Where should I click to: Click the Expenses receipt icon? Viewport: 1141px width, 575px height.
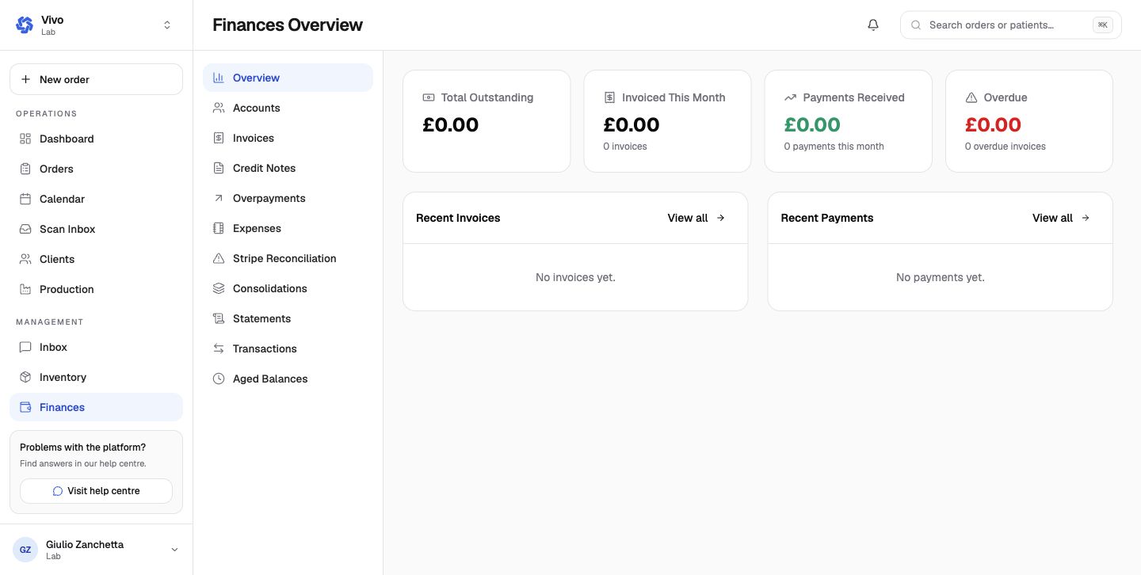tap(219, 228)
